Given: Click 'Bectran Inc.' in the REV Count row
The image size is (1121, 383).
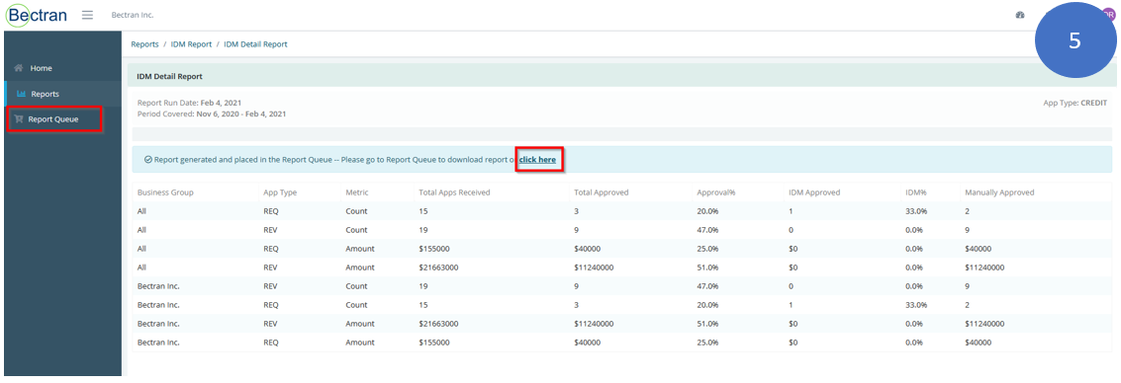Looking at the screenshot, I should 158,286.
